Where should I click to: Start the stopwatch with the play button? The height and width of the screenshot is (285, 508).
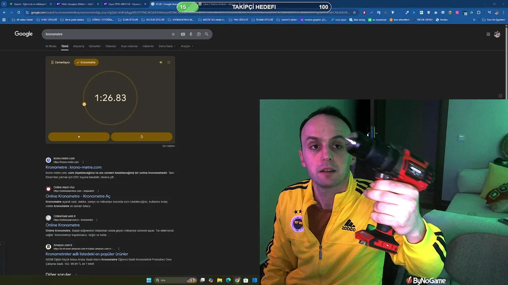pyautogui.click(x=79, y=137)
